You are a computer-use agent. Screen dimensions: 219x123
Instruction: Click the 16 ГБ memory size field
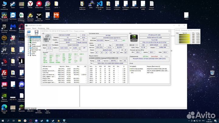(99, 45)
